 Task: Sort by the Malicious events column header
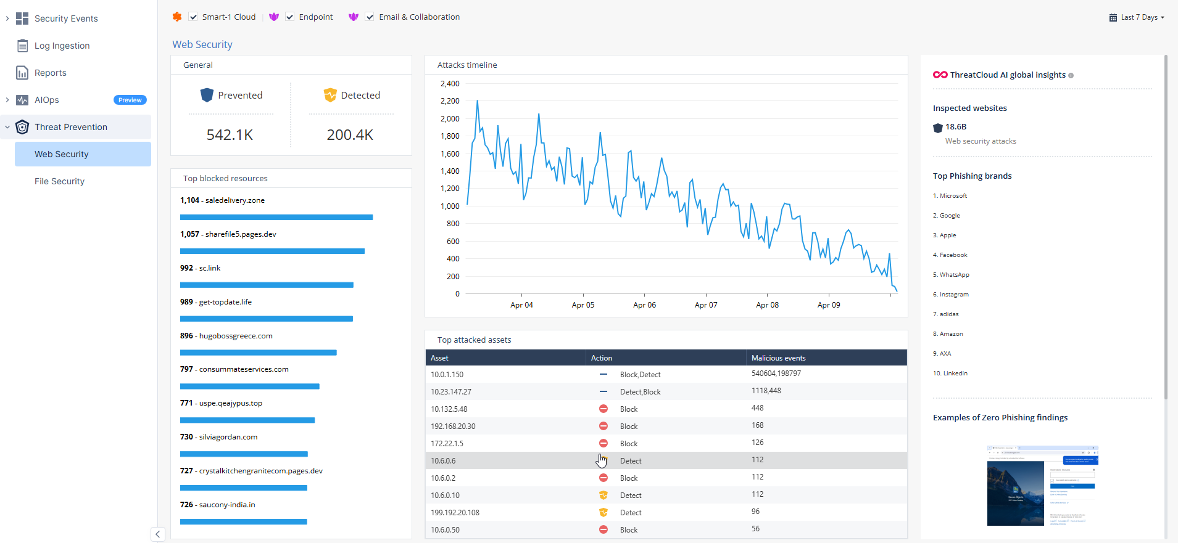pos(778,358)
